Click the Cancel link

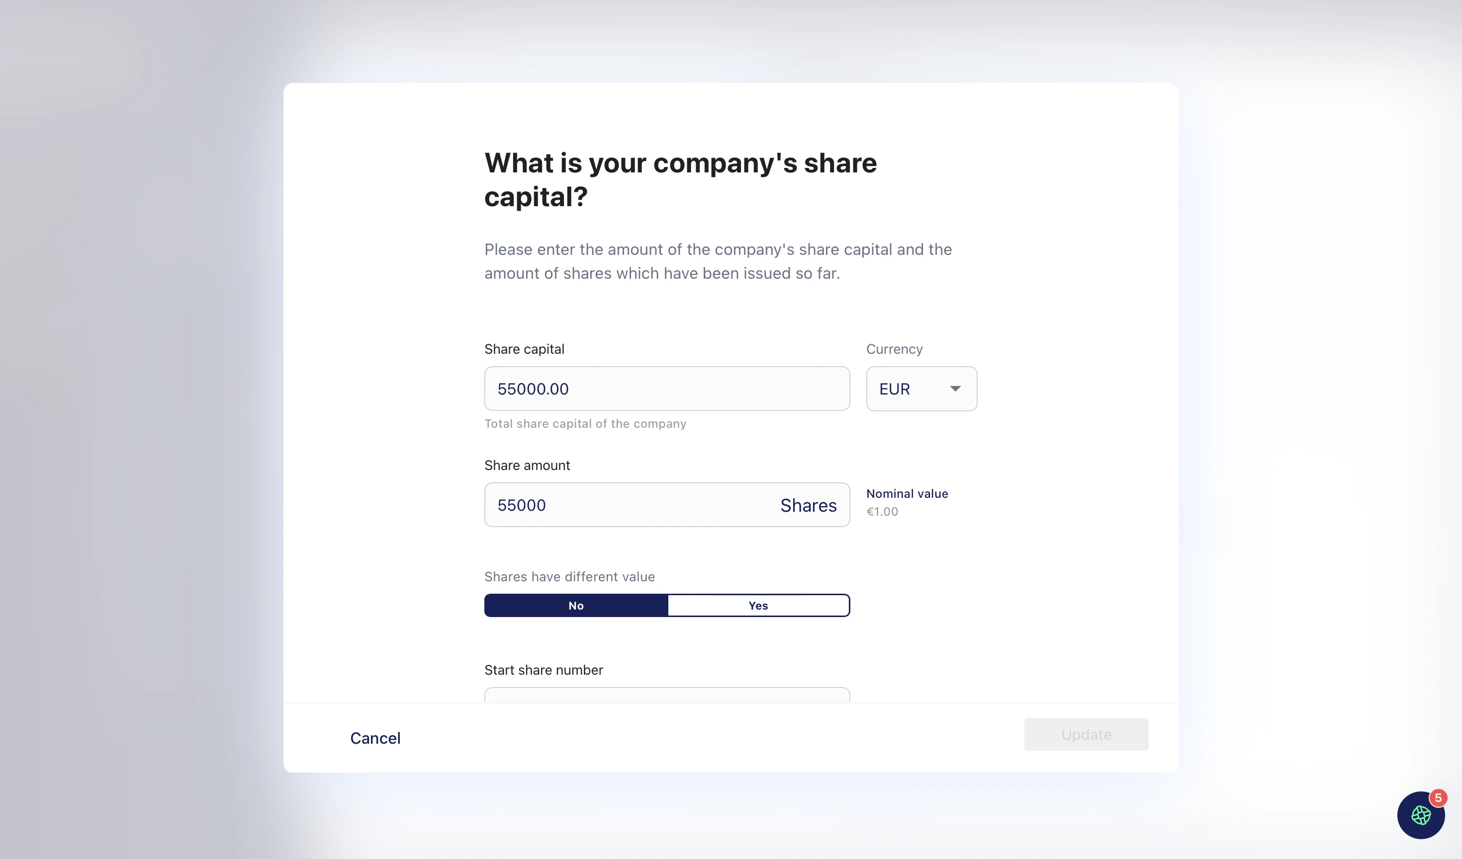pyautogui.click(x=375, y=738)
